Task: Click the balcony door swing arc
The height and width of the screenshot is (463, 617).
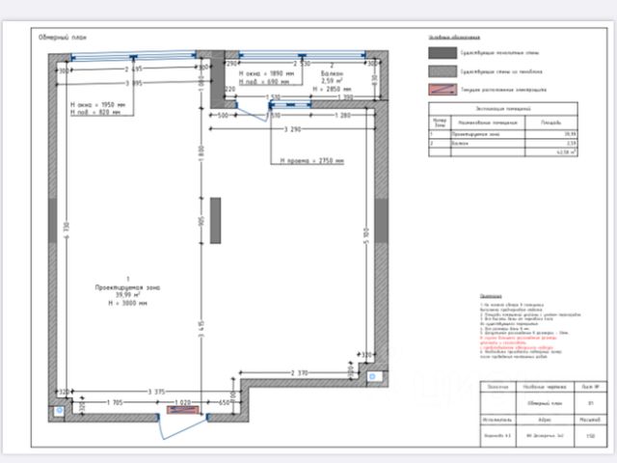Action: point(253,112)
